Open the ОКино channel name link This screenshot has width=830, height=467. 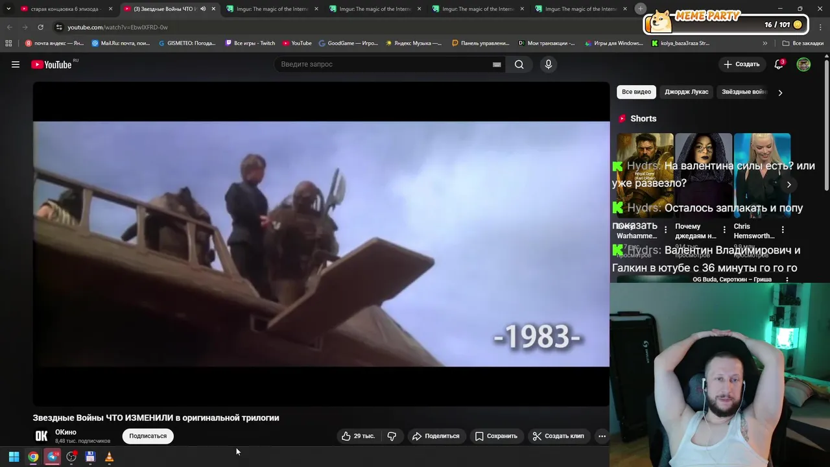click(x=65, y=432)
